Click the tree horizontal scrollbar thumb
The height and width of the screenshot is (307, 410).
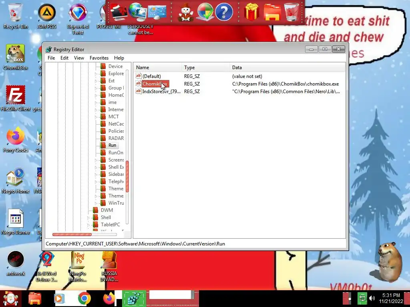tap(72, 234)
